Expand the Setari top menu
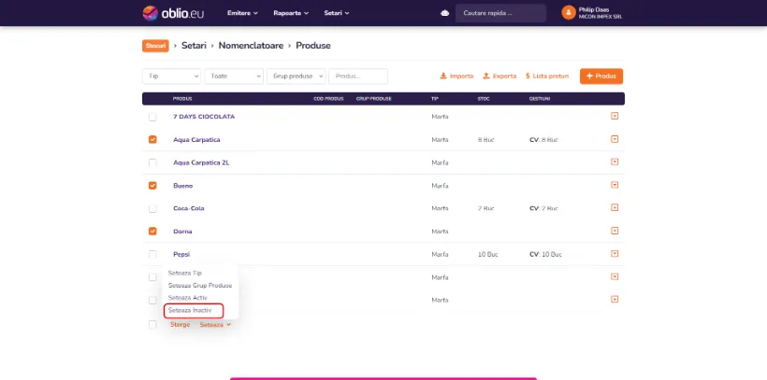 (x=337, y=13)
